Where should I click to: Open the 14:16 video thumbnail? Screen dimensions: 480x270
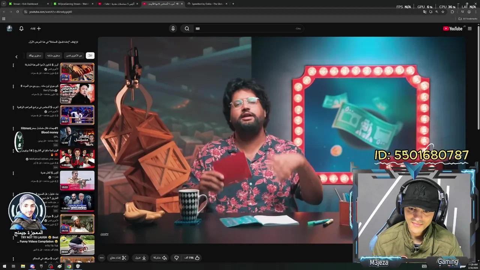77,223
